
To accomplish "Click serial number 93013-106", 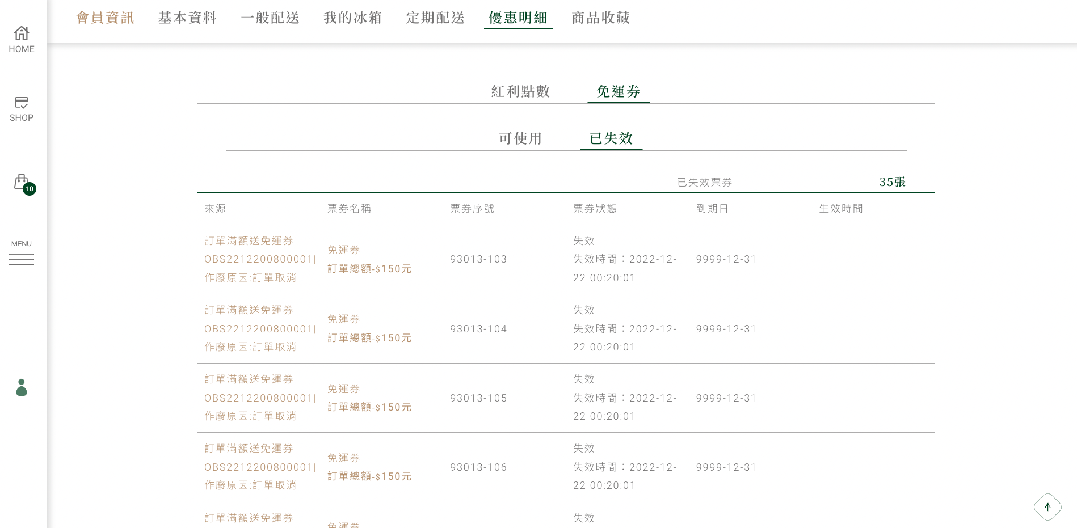I will (x=478, y=467).
